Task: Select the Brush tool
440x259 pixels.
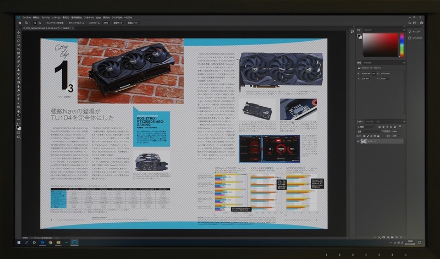Action: [x=19, y=65]
